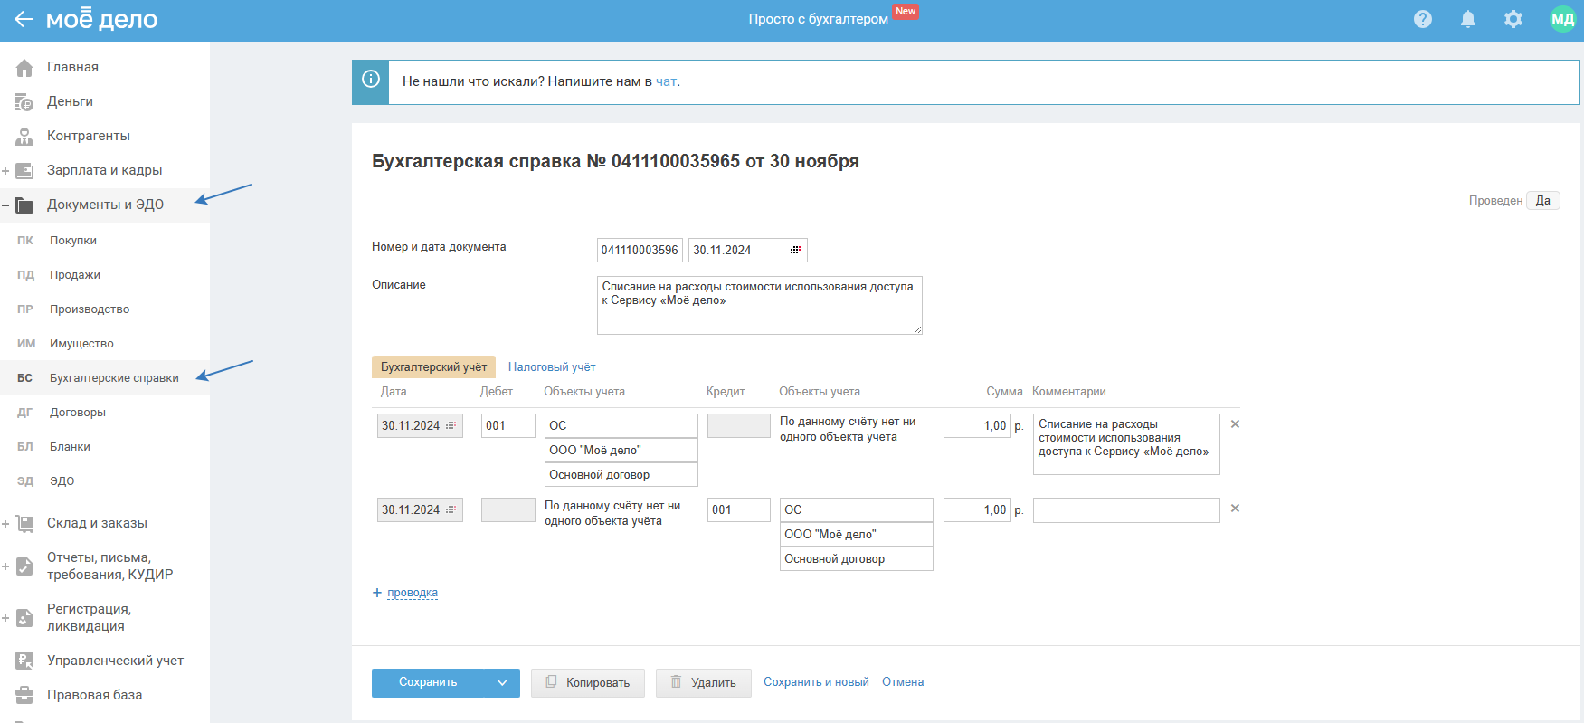Open the Сохранить button dropdown arrow
Image resolution: width=1584 pixels, height=723 pixels.
(502, 683)
